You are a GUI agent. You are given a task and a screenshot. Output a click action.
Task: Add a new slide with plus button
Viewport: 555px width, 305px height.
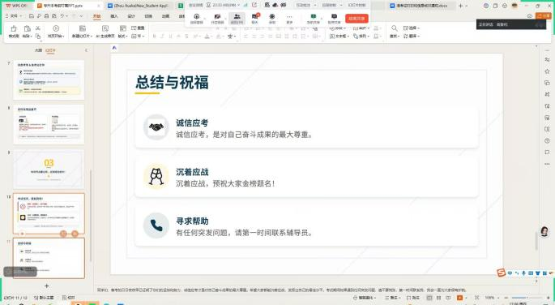(46, 286)
